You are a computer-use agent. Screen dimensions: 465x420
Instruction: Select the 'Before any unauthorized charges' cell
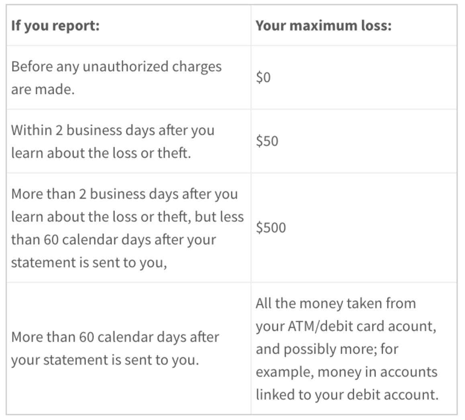(x=128, y=77)
